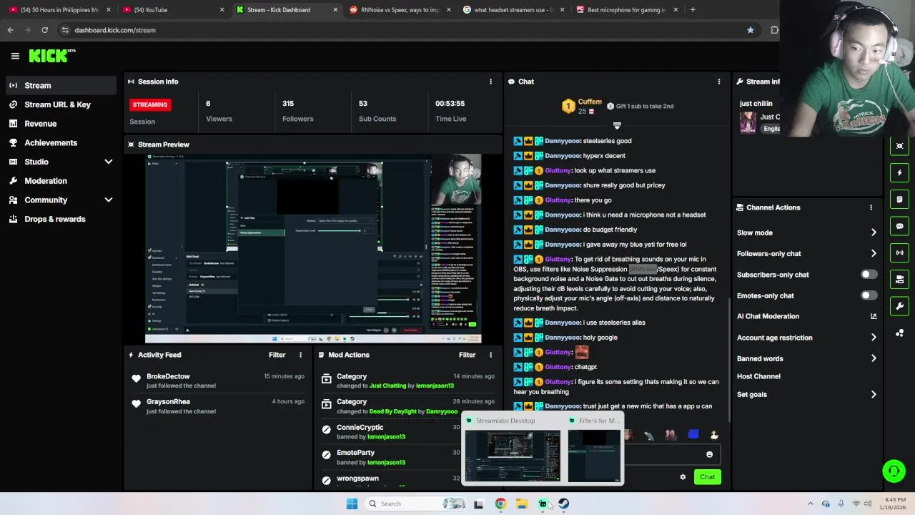The width and height of the screenshot is (915, 515).
Task: Open Chrome from the taskbar
Action: pyautogui.click(x=500, y=504)
